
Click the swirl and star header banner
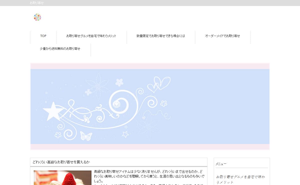point(150,106)
